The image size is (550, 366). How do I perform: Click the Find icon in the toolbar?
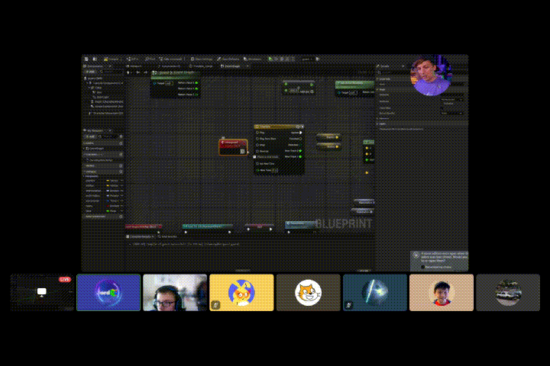coord(152,59)
